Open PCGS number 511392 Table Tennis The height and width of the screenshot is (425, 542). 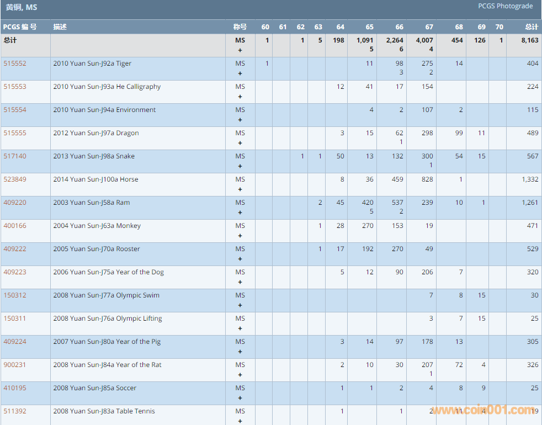pos(15,411)
